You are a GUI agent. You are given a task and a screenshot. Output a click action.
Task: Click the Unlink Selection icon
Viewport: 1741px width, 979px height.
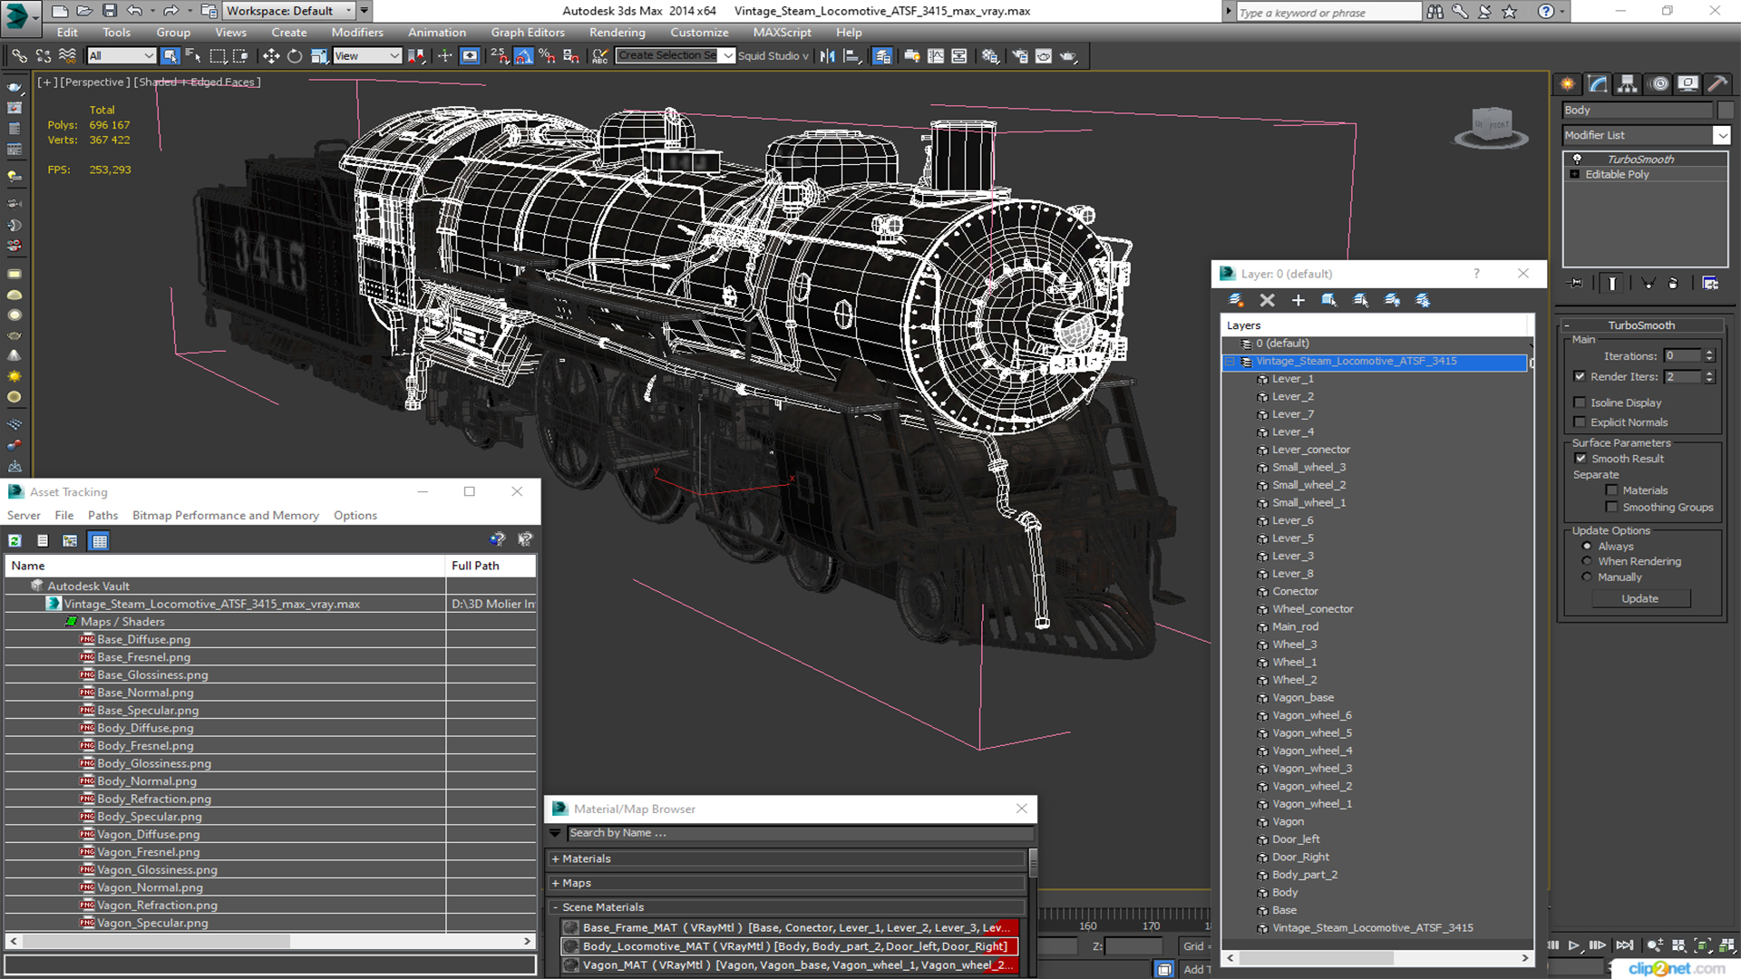coord(44,56)
